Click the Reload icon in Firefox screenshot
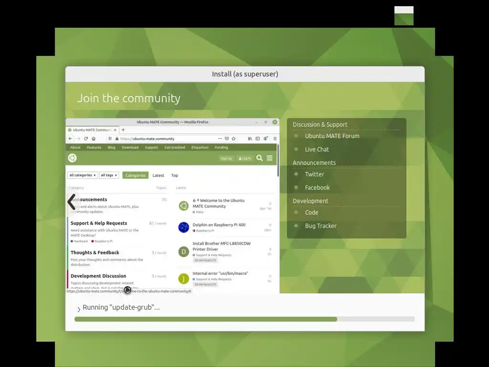489x367 pixels. click(x=86, y=139)
